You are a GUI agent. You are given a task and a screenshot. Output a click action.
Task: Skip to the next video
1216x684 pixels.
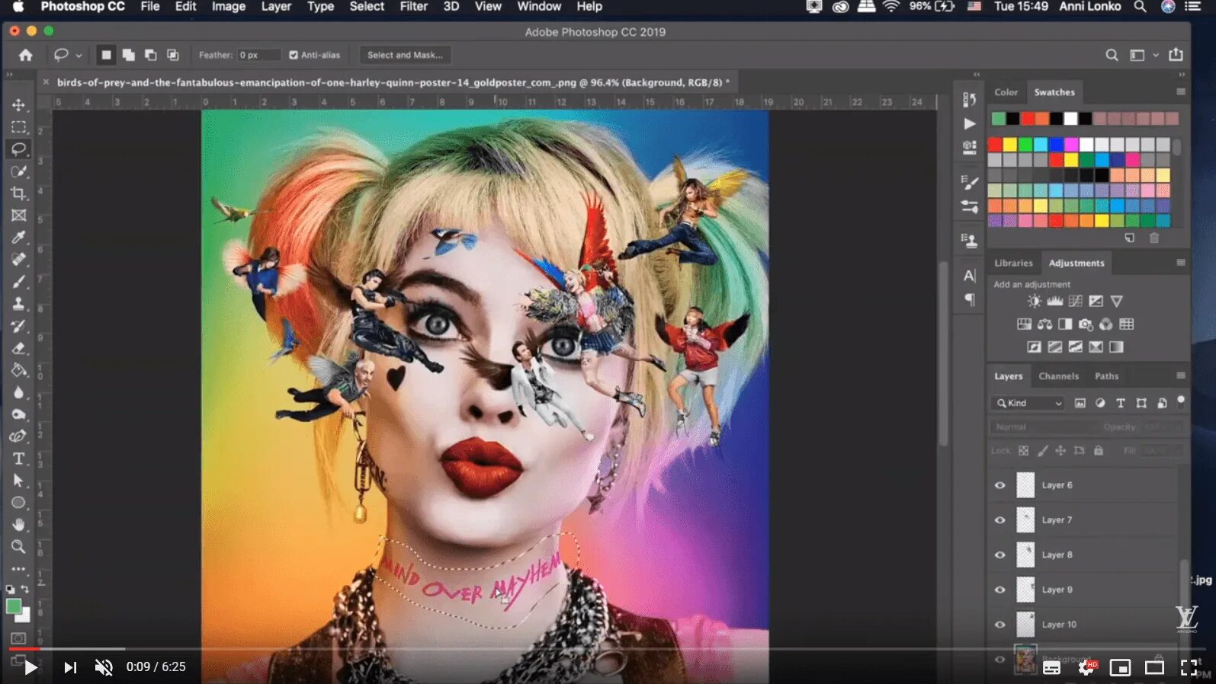tap(70, 667)
